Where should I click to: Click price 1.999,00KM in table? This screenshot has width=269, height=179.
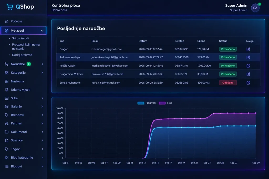204,66
